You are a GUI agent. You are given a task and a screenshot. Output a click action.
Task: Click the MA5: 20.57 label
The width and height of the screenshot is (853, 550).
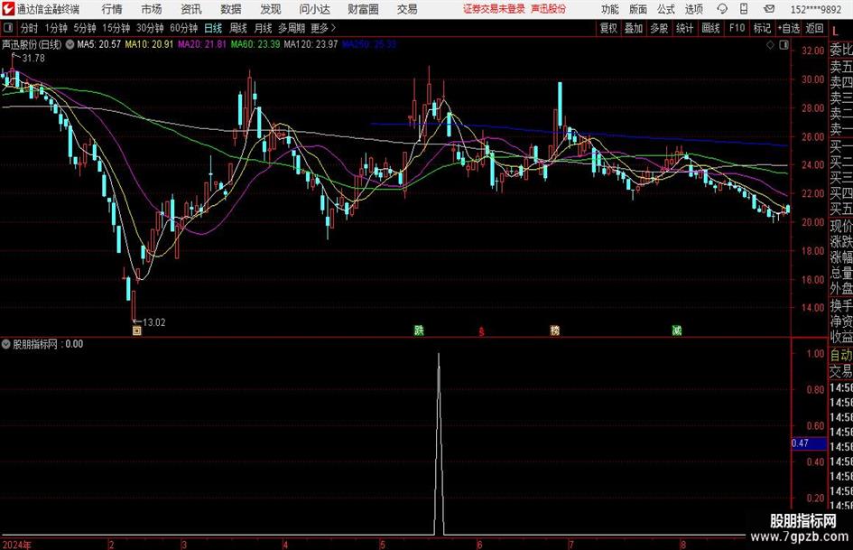98,44
